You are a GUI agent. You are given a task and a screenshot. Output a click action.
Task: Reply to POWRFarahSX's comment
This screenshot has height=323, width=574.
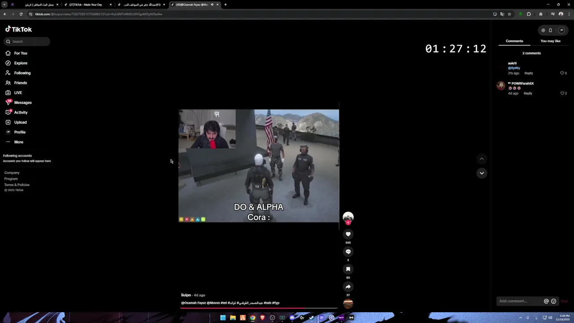coord(528,93)
